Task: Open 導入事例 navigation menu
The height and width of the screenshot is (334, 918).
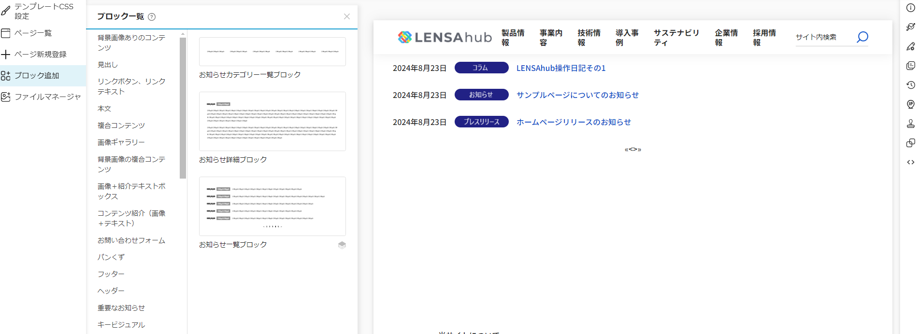Action: tap(627, 38)
